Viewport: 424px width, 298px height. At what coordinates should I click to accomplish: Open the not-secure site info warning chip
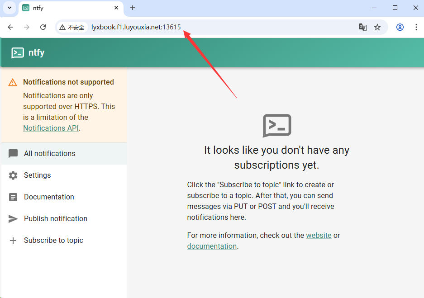[x=72, y=27]
